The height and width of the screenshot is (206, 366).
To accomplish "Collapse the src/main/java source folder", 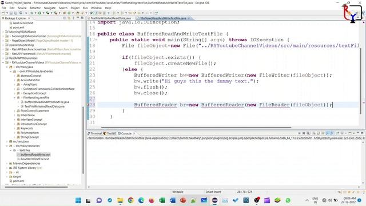I will point(7,67).
